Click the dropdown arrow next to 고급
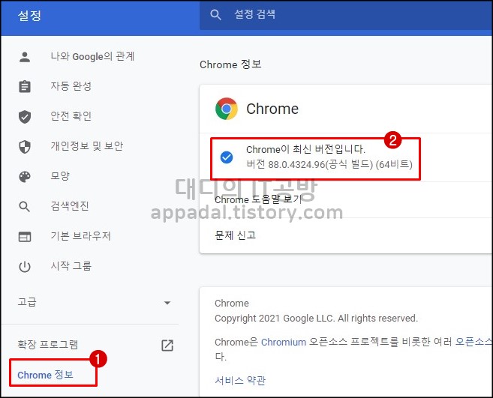 click(167, 303)
